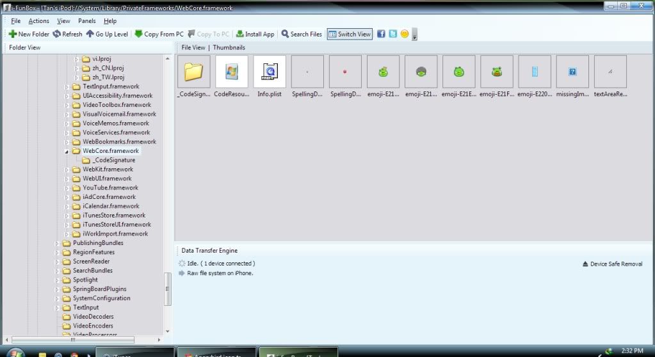Click the Folder View panel header
The width and height of the screenshot is (655, 357).
coord(24,47)
